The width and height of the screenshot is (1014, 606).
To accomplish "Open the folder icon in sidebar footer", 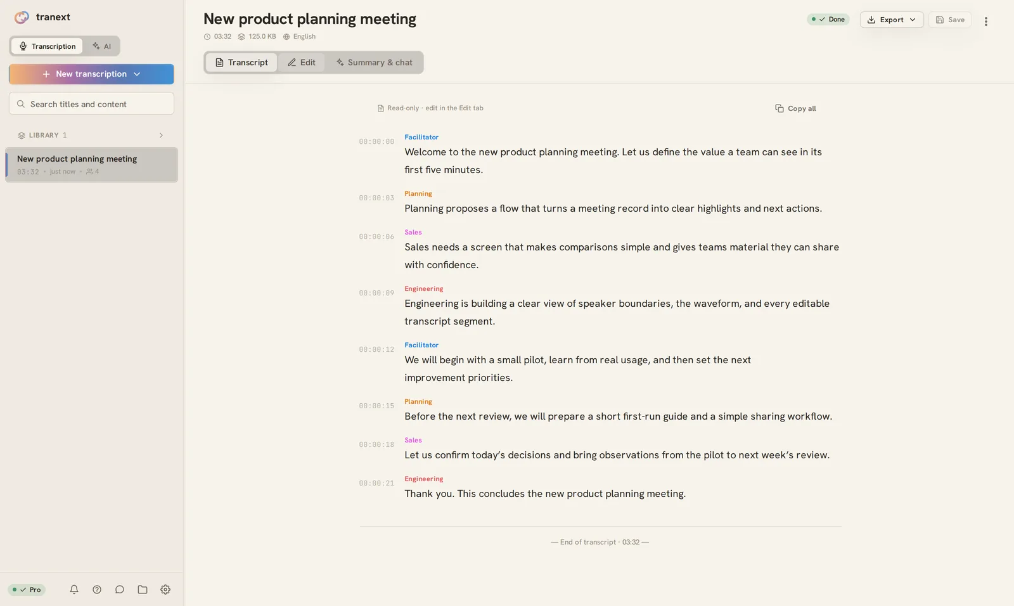I will tap(143, 590).
